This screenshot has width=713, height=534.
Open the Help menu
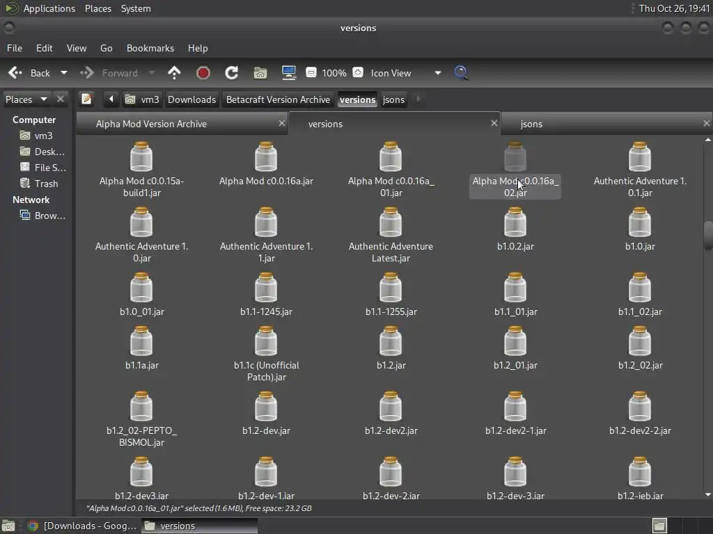[x=198, y=48]
